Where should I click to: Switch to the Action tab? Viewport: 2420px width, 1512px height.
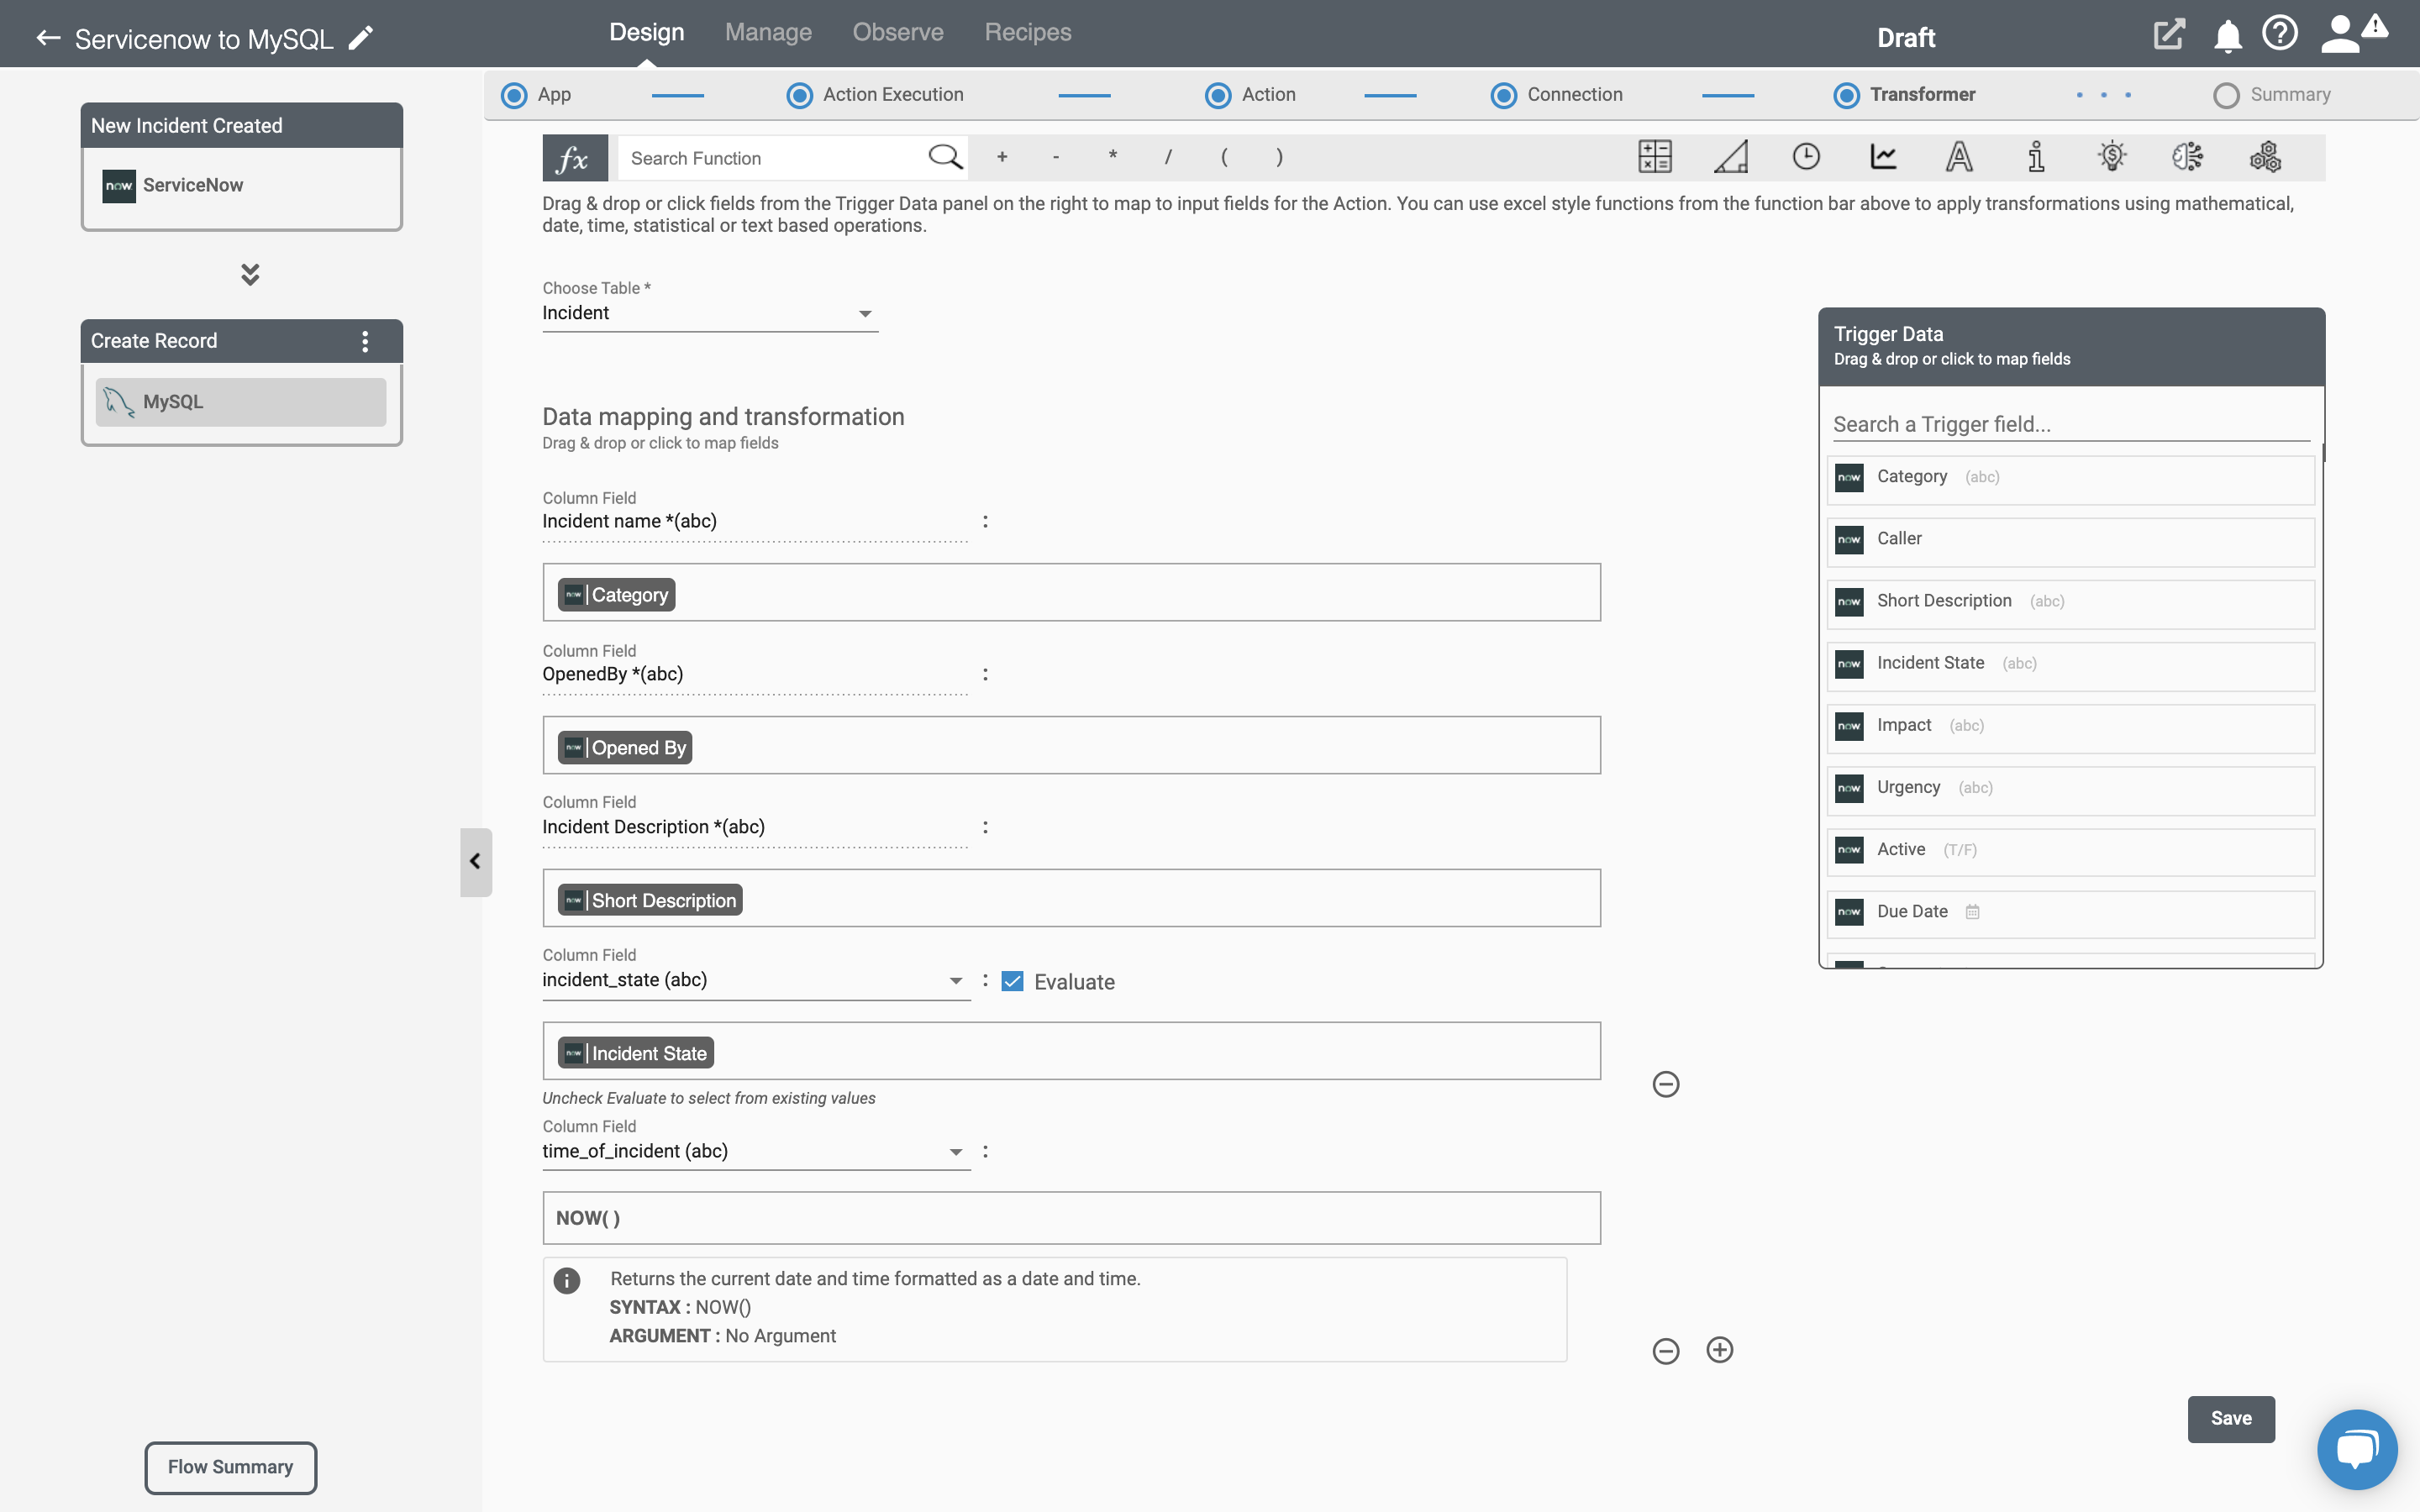(1266, 94)
